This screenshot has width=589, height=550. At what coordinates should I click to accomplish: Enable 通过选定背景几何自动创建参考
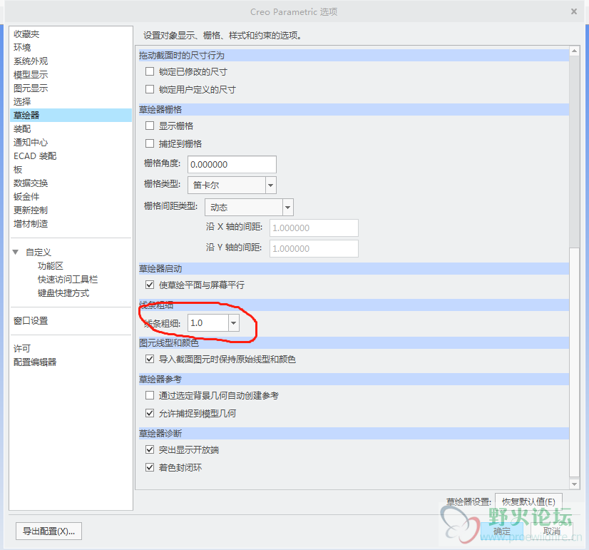pos(150,395)
